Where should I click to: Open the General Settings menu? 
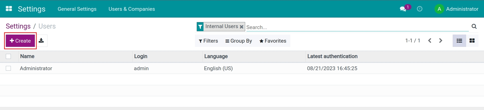(77, 9)
